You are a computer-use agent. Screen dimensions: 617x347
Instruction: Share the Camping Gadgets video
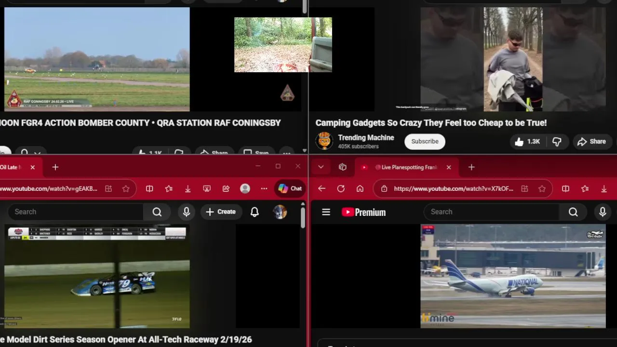(x=591, y=141)
